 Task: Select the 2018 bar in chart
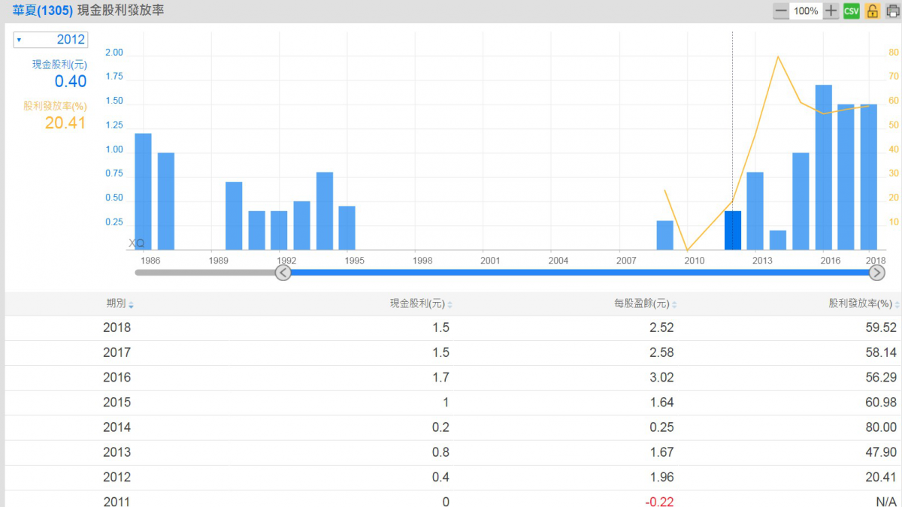868,177
